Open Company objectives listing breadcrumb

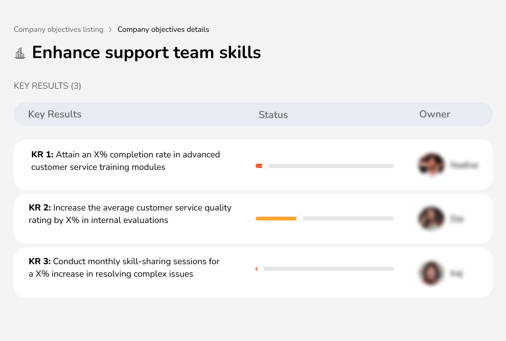click(x=59, y=29)
